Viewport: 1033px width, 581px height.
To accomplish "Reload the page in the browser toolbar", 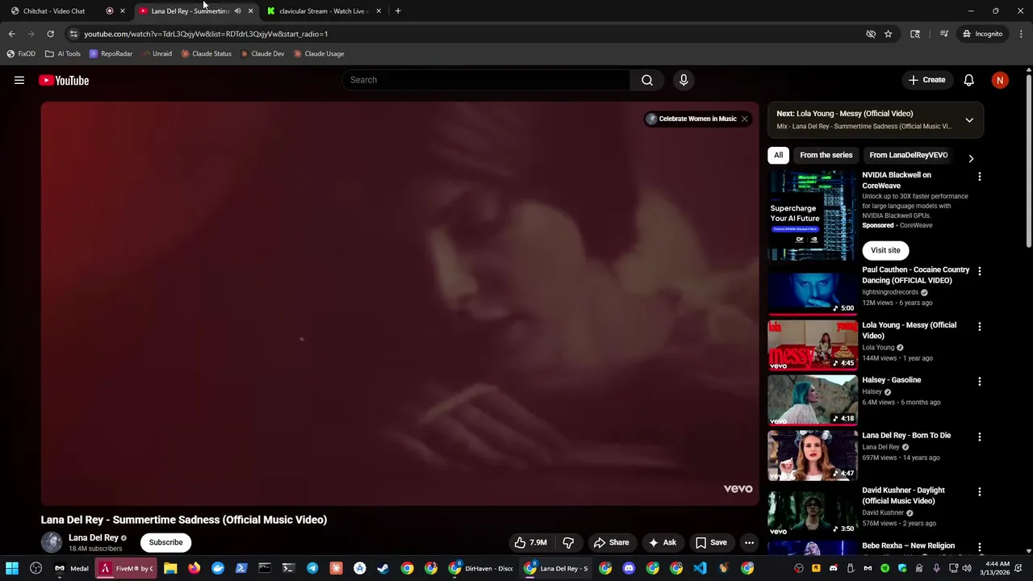I will [x=50, y=34].
